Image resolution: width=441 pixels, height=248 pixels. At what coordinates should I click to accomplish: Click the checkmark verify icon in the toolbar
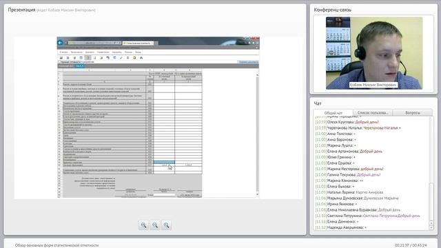121,58
